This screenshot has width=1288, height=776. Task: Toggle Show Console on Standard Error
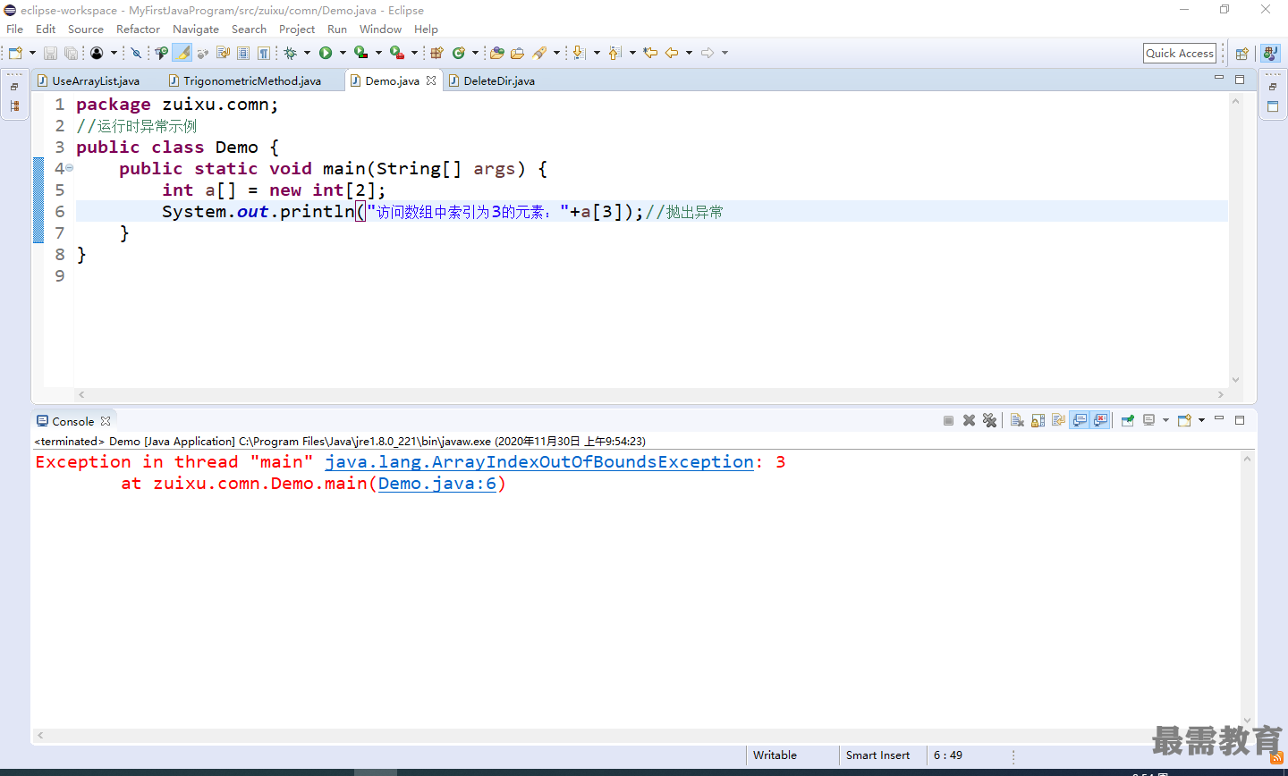click(x=1101, y=420)
